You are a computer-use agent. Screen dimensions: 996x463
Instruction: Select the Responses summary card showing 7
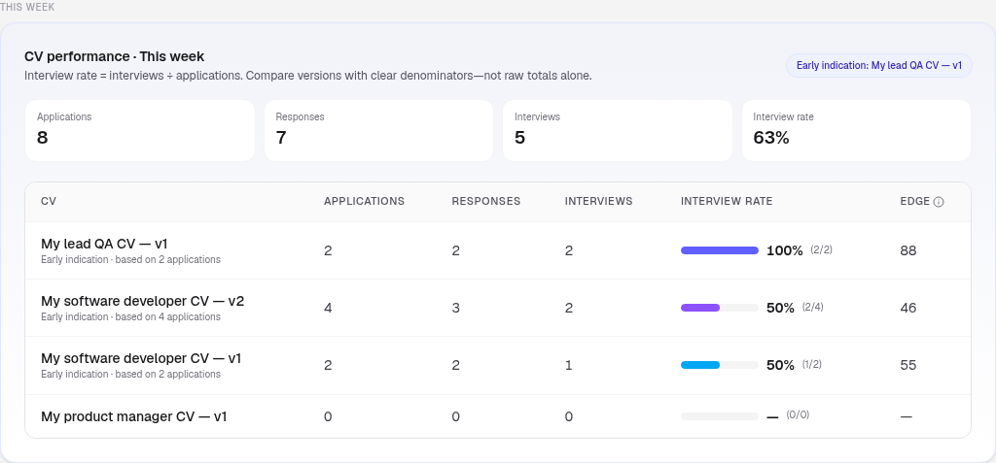378,131
